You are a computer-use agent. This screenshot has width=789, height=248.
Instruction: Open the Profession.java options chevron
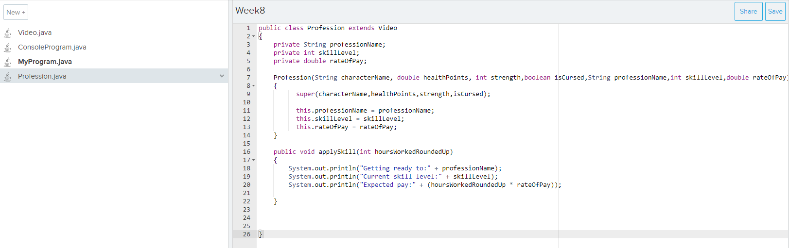pos(222,76)
